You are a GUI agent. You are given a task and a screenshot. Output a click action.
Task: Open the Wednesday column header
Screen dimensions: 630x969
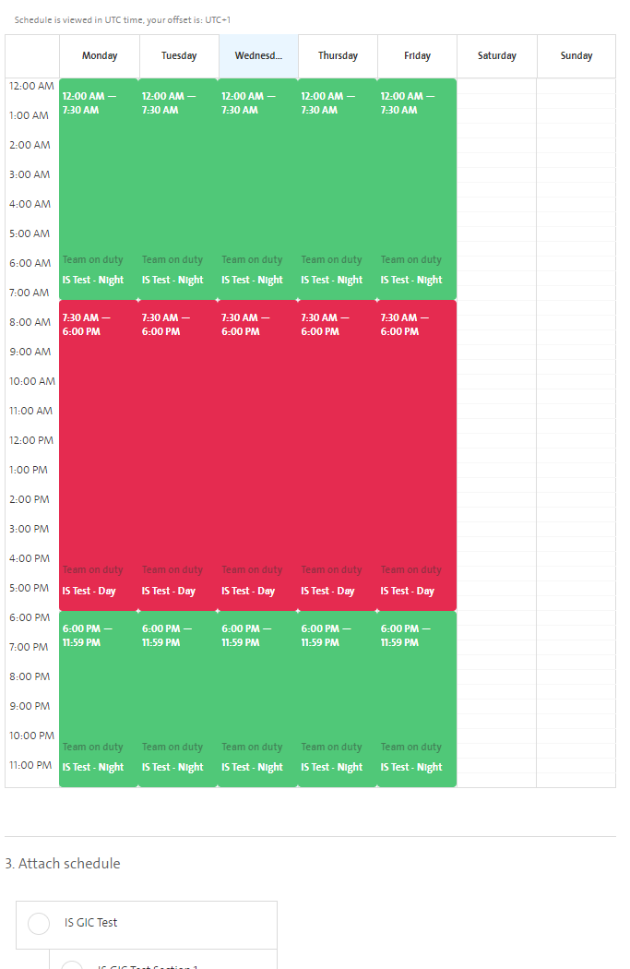(x=258, y=55)
